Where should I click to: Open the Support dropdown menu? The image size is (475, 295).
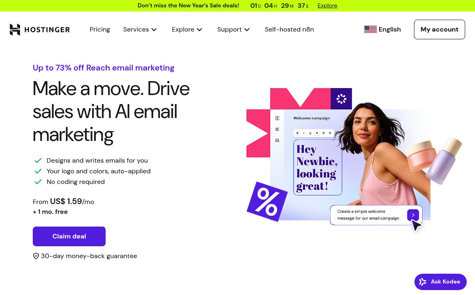(x=233, y=29)
